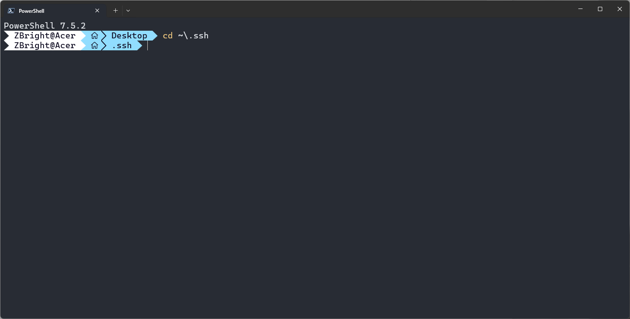This screenshot has height=319, width=630.
Task: Click the PowerShell 7.5.2 version line
Action: tap(45, 26)
